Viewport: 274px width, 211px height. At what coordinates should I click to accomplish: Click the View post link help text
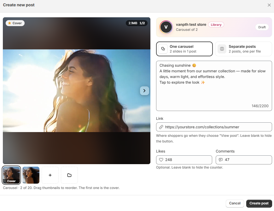point(214,138)
